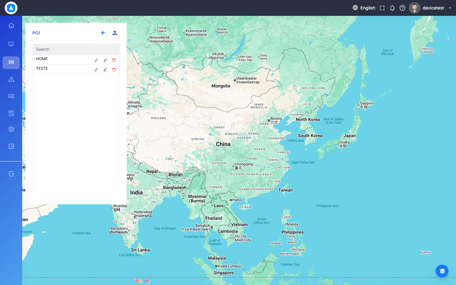Image resolution: width=456 pixels, height=285 pixels.
Task: Click the POI panel title
Action: click(36, 33)
